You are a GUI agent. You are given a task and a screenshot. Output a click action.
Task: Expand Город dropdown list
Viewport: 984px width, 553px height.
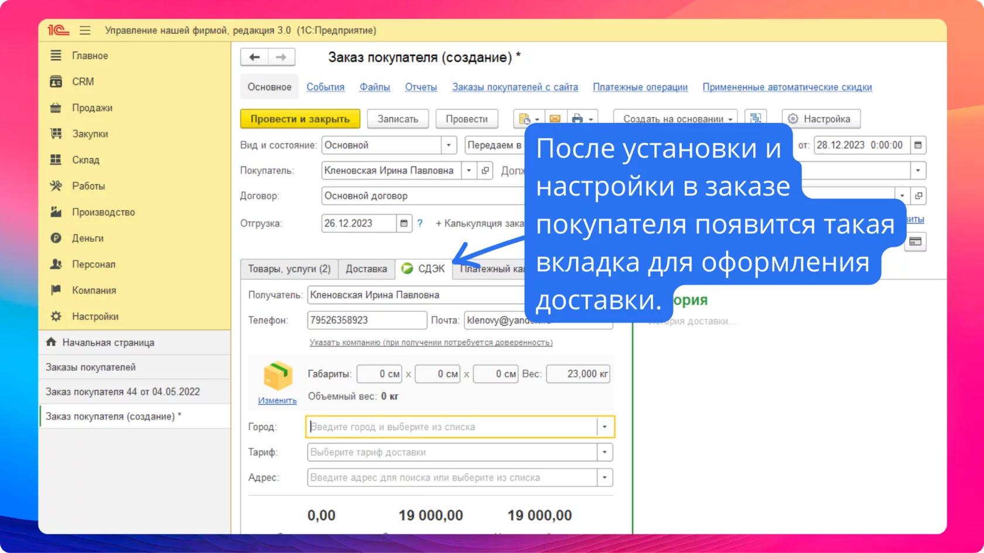(x=604, y=427)
